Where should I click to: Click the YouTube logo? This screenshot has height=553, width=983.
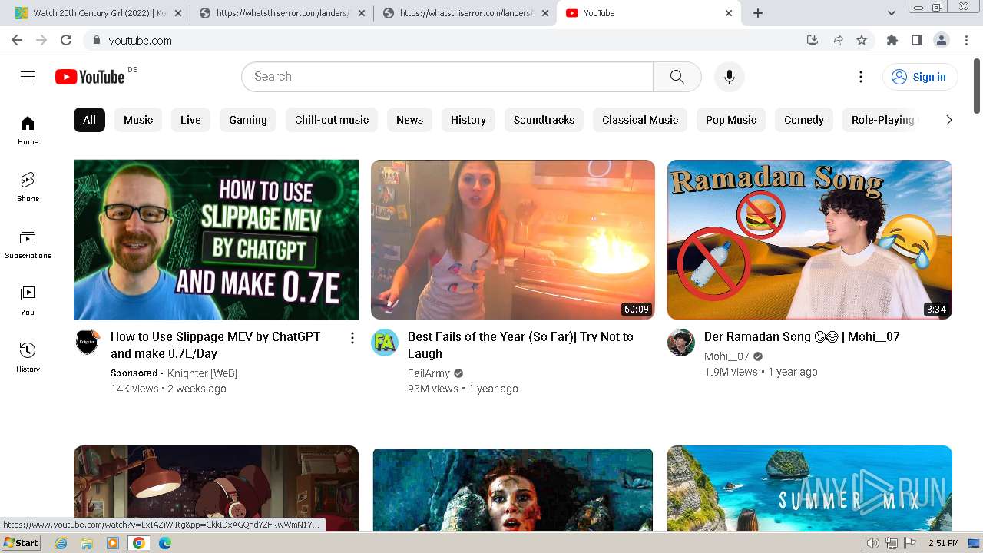click(x=90, y=77)
